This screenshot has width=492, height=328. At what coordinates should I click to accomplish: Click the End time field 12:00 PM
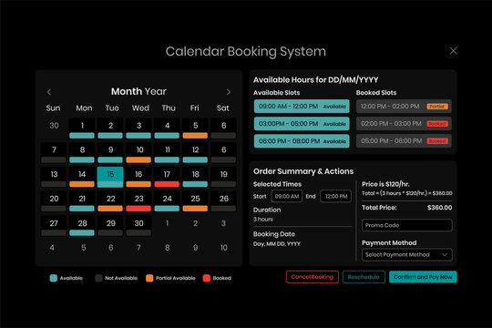tap(335, 196)
